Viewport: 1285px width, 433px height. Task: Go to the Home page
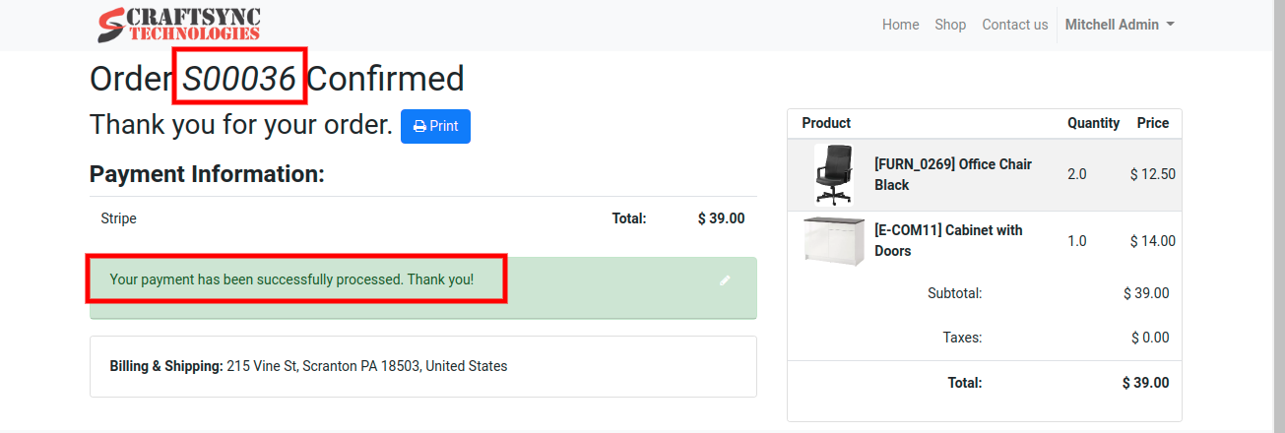click(x=900, y=25)
